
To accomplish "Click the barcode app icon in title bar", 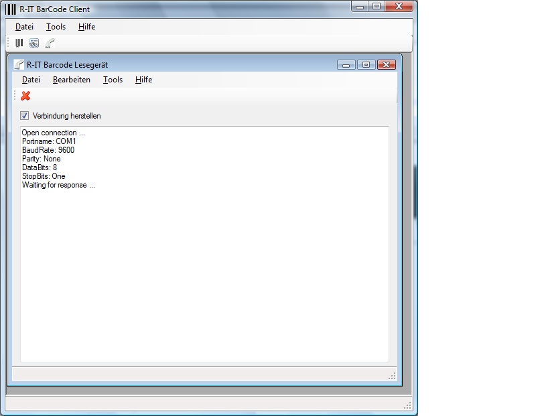I will click(11, 9).
